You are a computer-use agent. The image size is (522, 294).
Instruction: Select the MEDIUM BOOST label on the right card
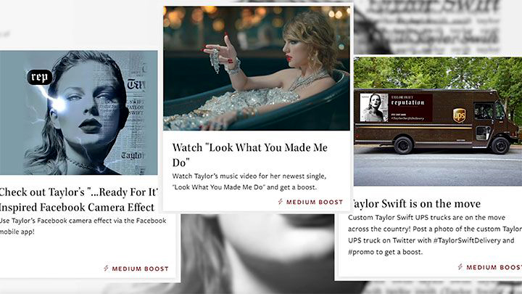[x=492, y=267]
